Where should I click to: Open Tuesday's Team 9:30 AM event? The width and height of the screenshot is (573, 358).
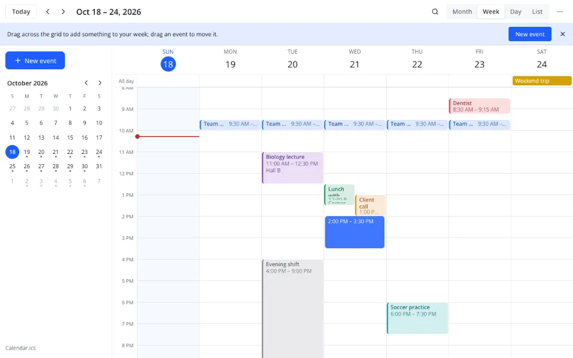tap(292, 124)
